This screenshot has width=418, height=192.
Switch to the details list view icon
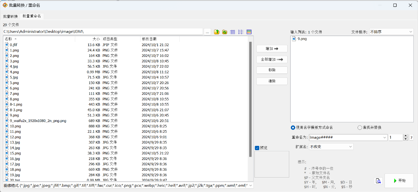(x=232, y=32)
